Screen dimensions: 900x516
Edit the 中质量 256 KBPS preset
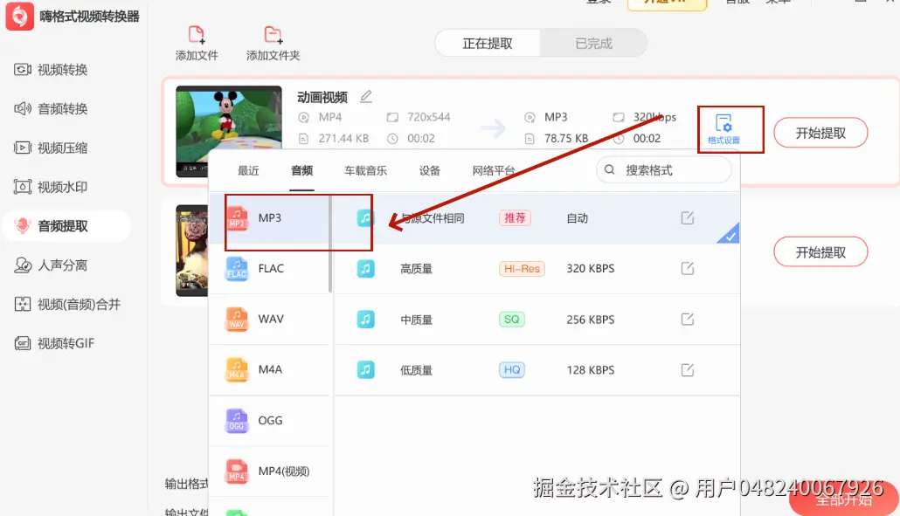(688, 320)
